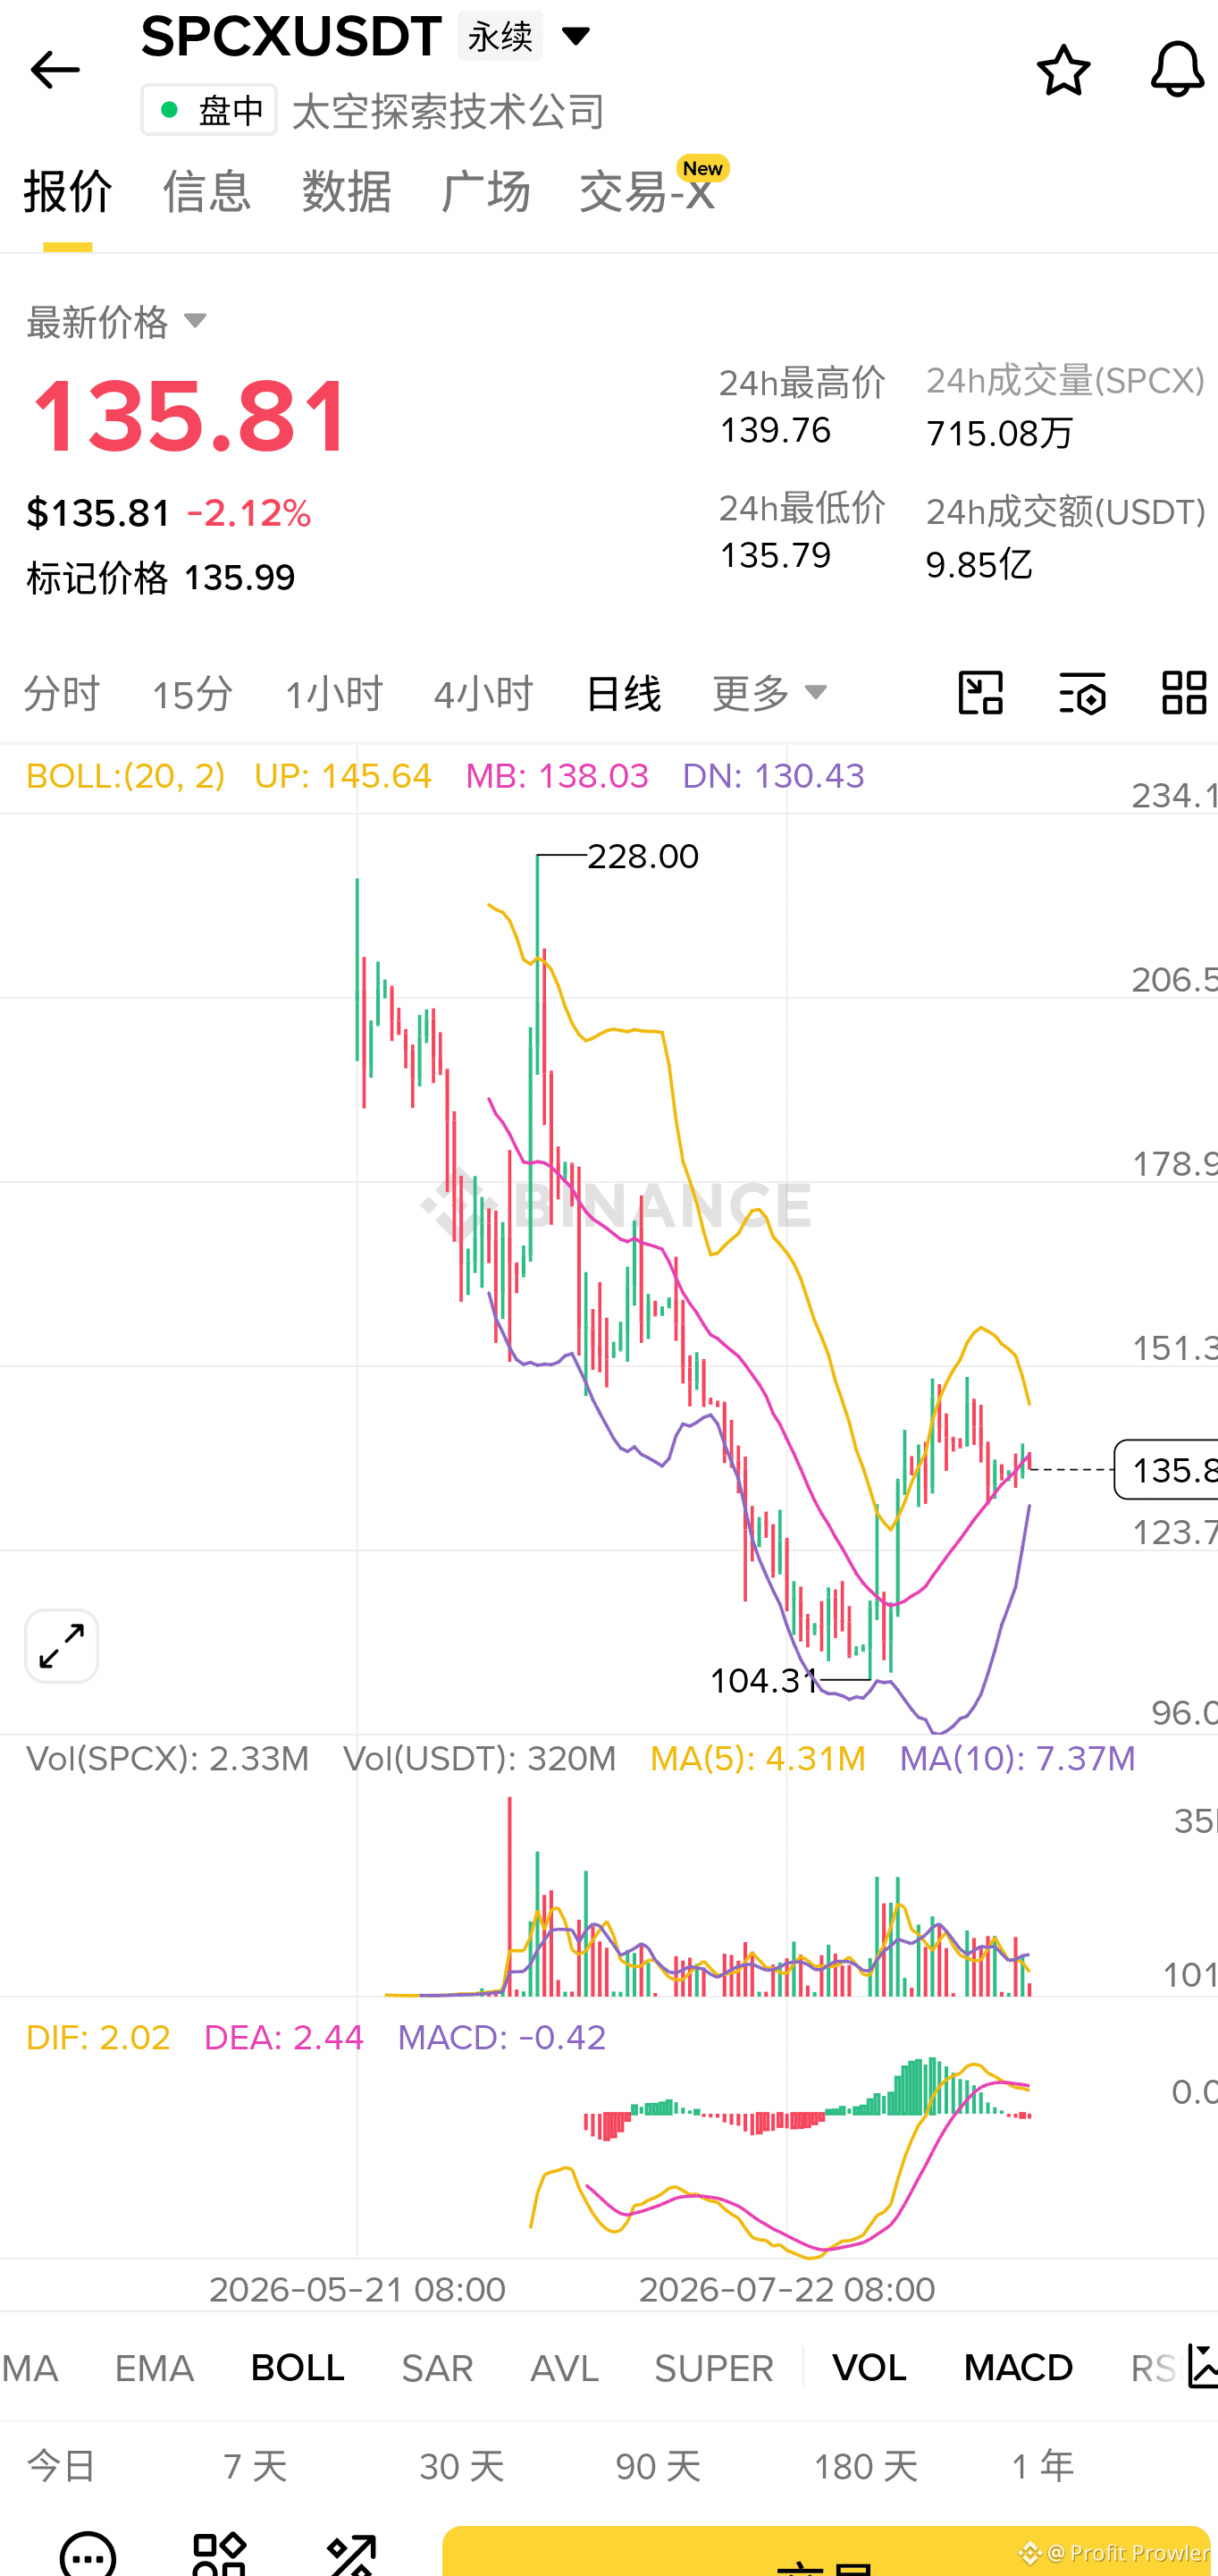Tap the UP: 145.64 band value

(x=343, y=776)
